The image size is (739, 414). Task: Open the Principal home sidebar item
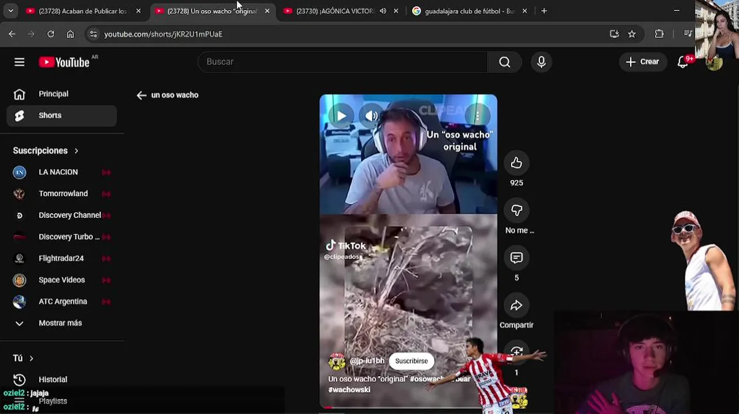click(x=62, y=94)
